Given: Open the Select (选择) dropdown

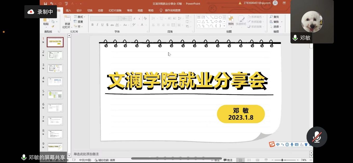Looking at the screenshot, I should [x=276, y=27].
